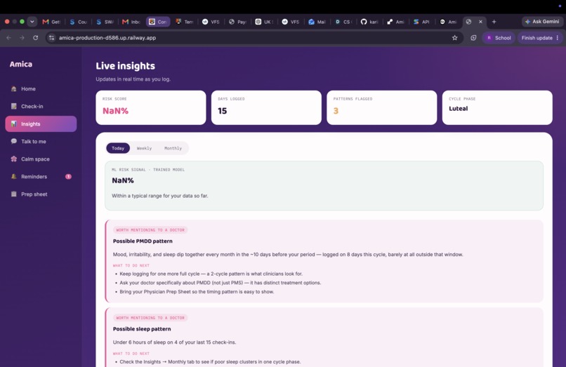
Task: Open the Home page in sidebar
Action: [x=41, y=89]
